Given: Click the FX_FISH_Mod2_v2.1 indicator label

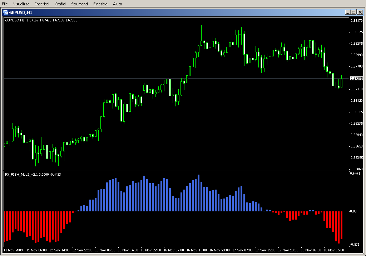Looking at the screenshot, I should [x=33, y=174].
